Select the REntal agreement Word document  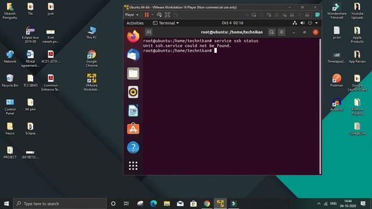(x=30, y=59)
